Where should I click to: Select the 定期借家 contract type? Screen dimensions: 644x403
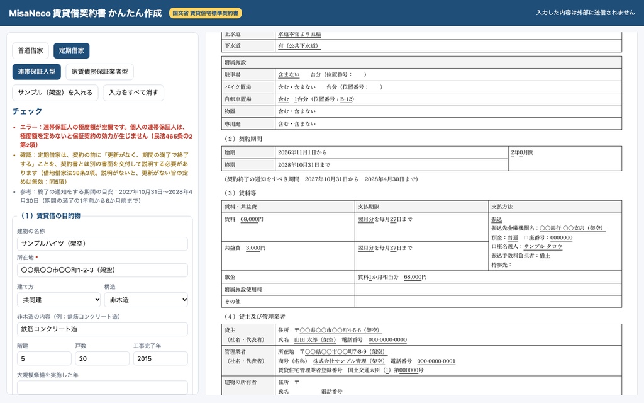[72, 50]
